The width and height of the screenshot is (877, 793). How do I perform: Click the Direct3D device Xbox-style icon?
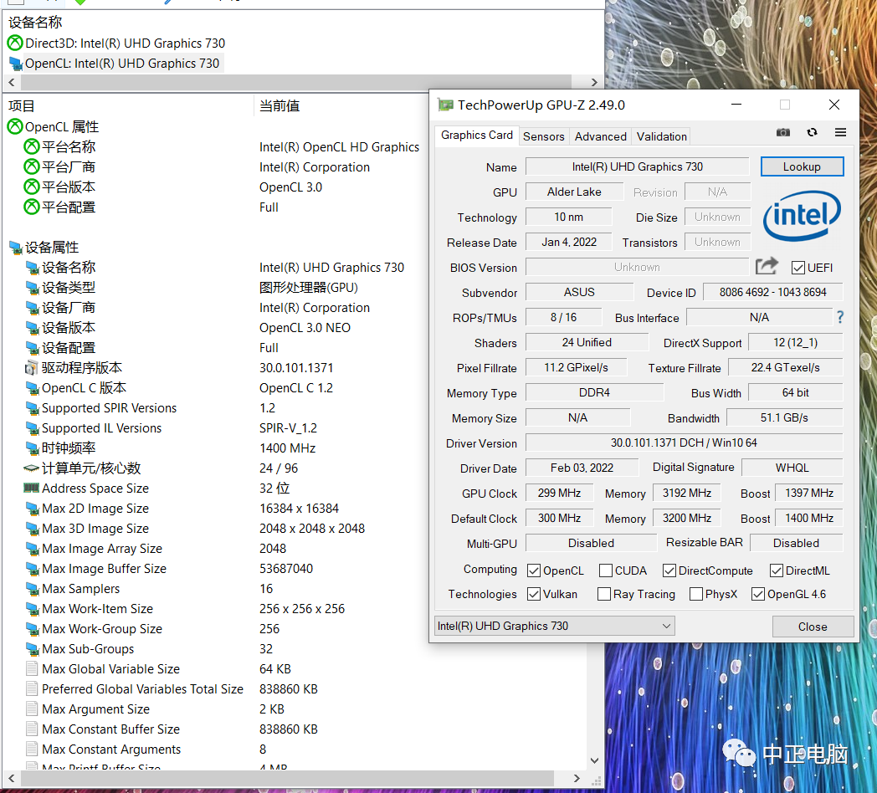pos(15,43)
